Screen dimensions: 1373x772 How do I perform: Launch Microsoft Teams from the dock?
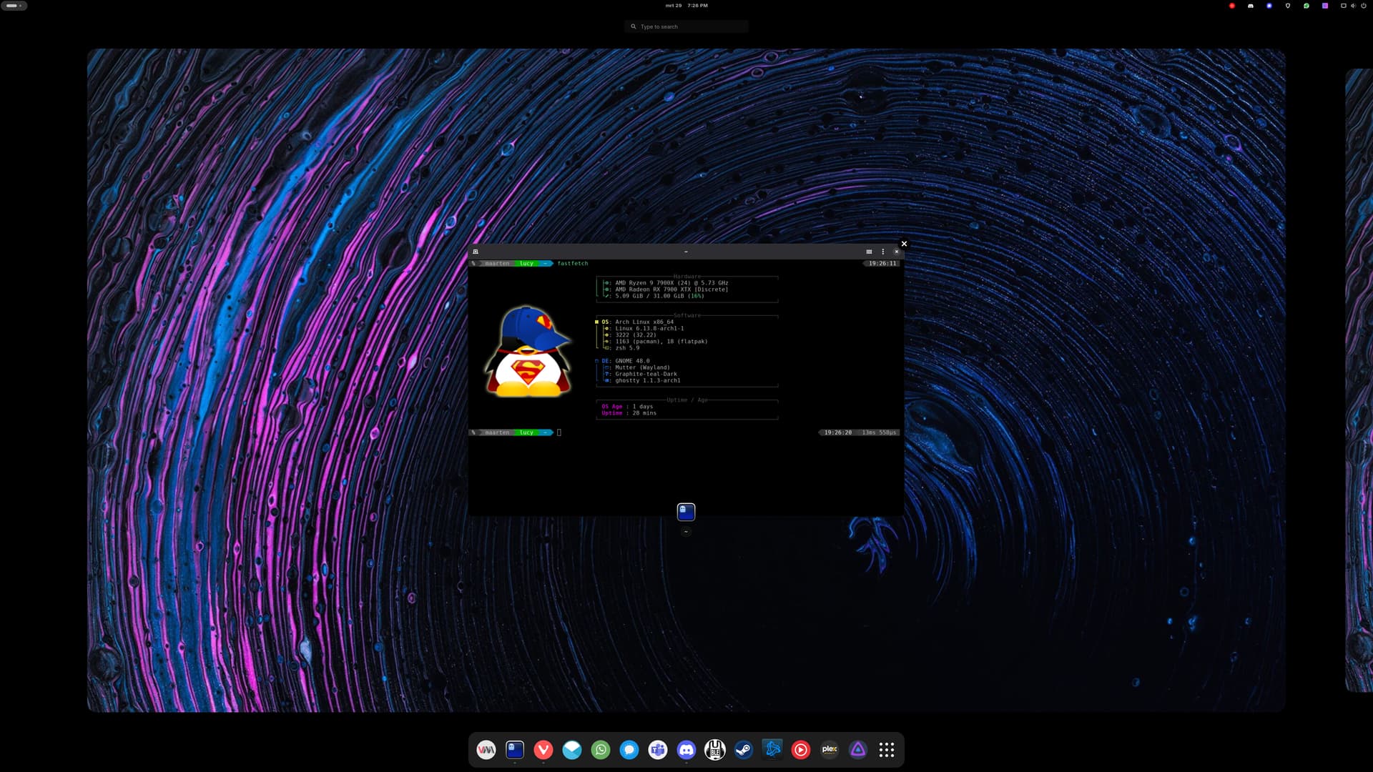[658, 750]
